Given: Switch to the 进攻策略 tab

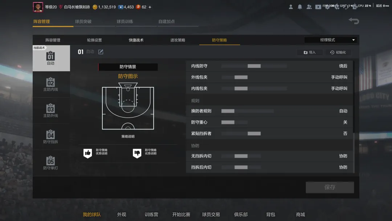Looking at the screenshot, I should (x=178, y=40).
